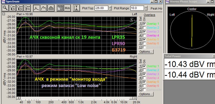
Task: Click the -10.43 dBV Total Power value
Action: (190, 64)
